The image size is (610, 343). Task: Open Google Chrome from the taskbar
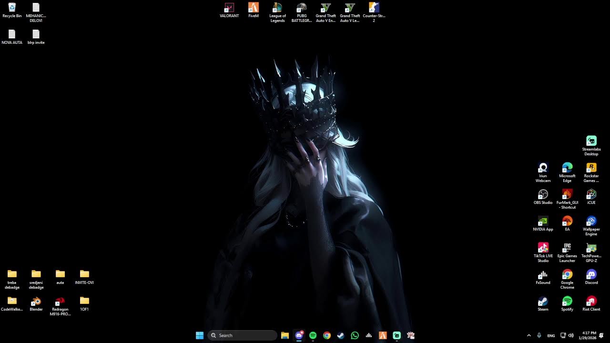click(x=327, y=335)
